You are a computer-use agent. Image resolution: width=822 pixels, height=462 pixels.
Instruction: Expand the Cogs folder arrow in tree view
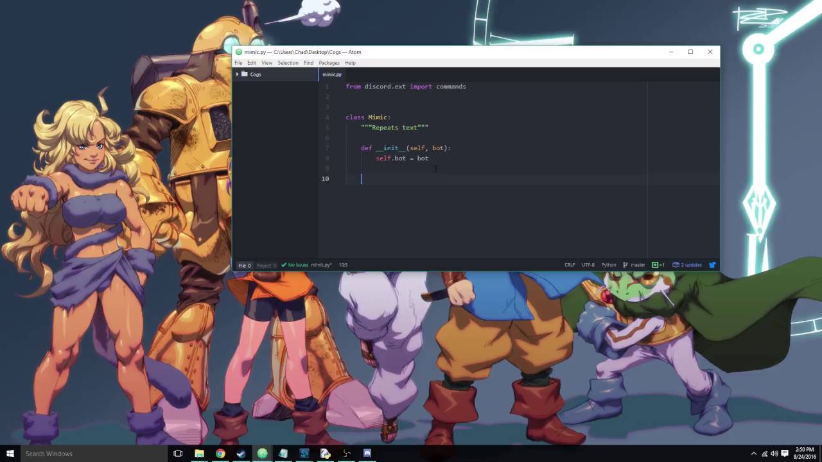tap(237, 74)
